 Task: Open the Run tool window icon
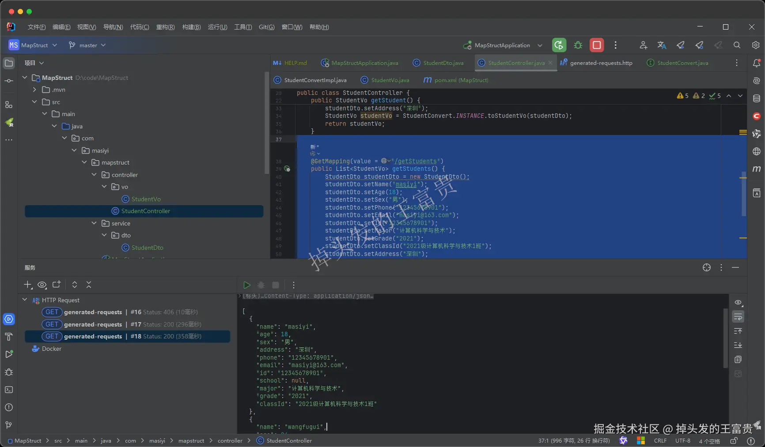tap(9, 354)
